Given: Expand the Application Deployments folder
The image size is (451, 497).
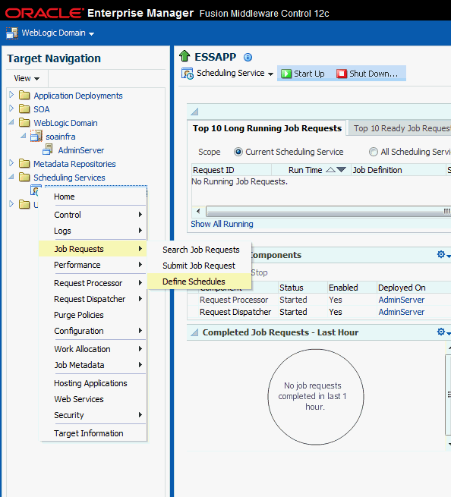Looking at the screenshot, I should coord(11,95).
